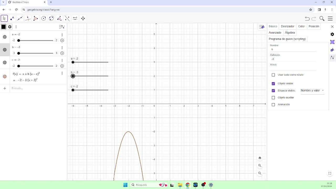Open Algebra properties curve icon
Image resolution: width=336 pixels, height=189 pixels.
click(x=332, y=57)
